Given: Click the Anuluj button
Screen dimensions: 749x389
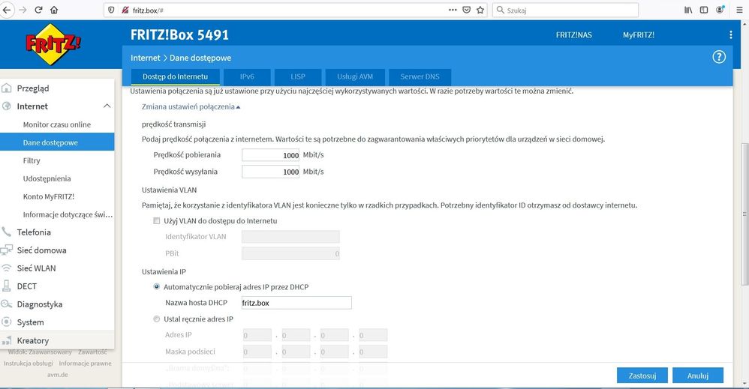Looking at the screenshot, I should (697, 376).
